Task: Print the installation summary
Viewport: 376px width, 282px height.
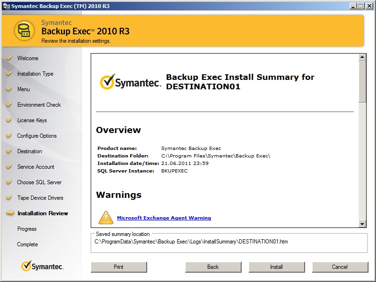Action: pos(118,267)
